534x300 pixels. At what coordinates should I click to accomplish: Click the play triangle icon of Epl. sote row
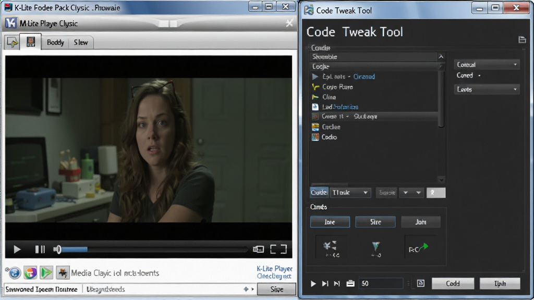pyautogui.click(x=315, y=77)
